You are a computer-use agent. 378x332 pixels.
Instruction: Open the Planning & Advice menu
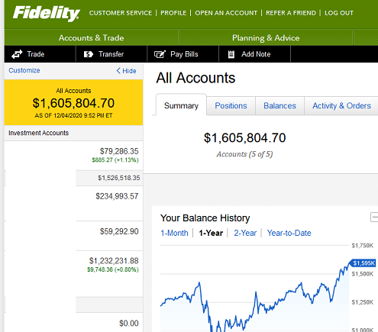pyautogui.click(x=266, y=38)
